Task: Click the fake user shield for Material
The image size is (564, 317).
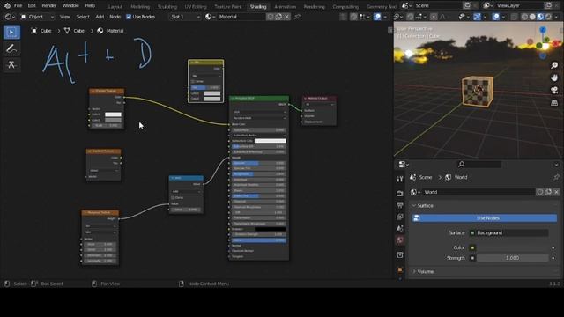Action: point(271,17)
